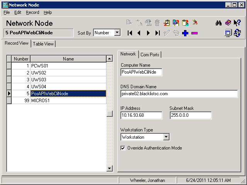
Task: Click the DNS Domain Name field
Action: [x=179, y=94]
